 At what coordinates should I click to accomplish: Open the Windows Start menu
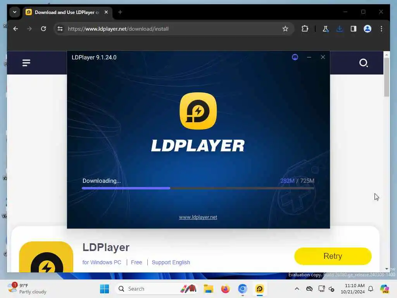104,289
